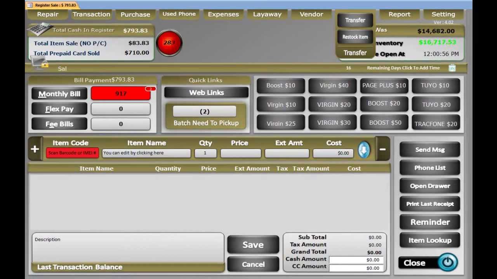Switch to the Purchase tab

[x=135, y=14]
